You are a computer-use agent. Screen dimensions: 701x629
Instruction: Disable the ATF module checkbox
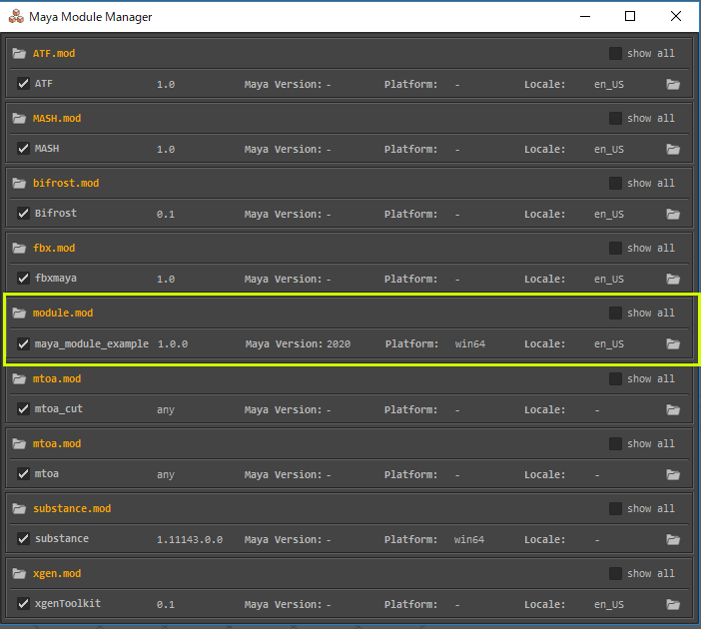pyautogui.click(x=24, y=85)
